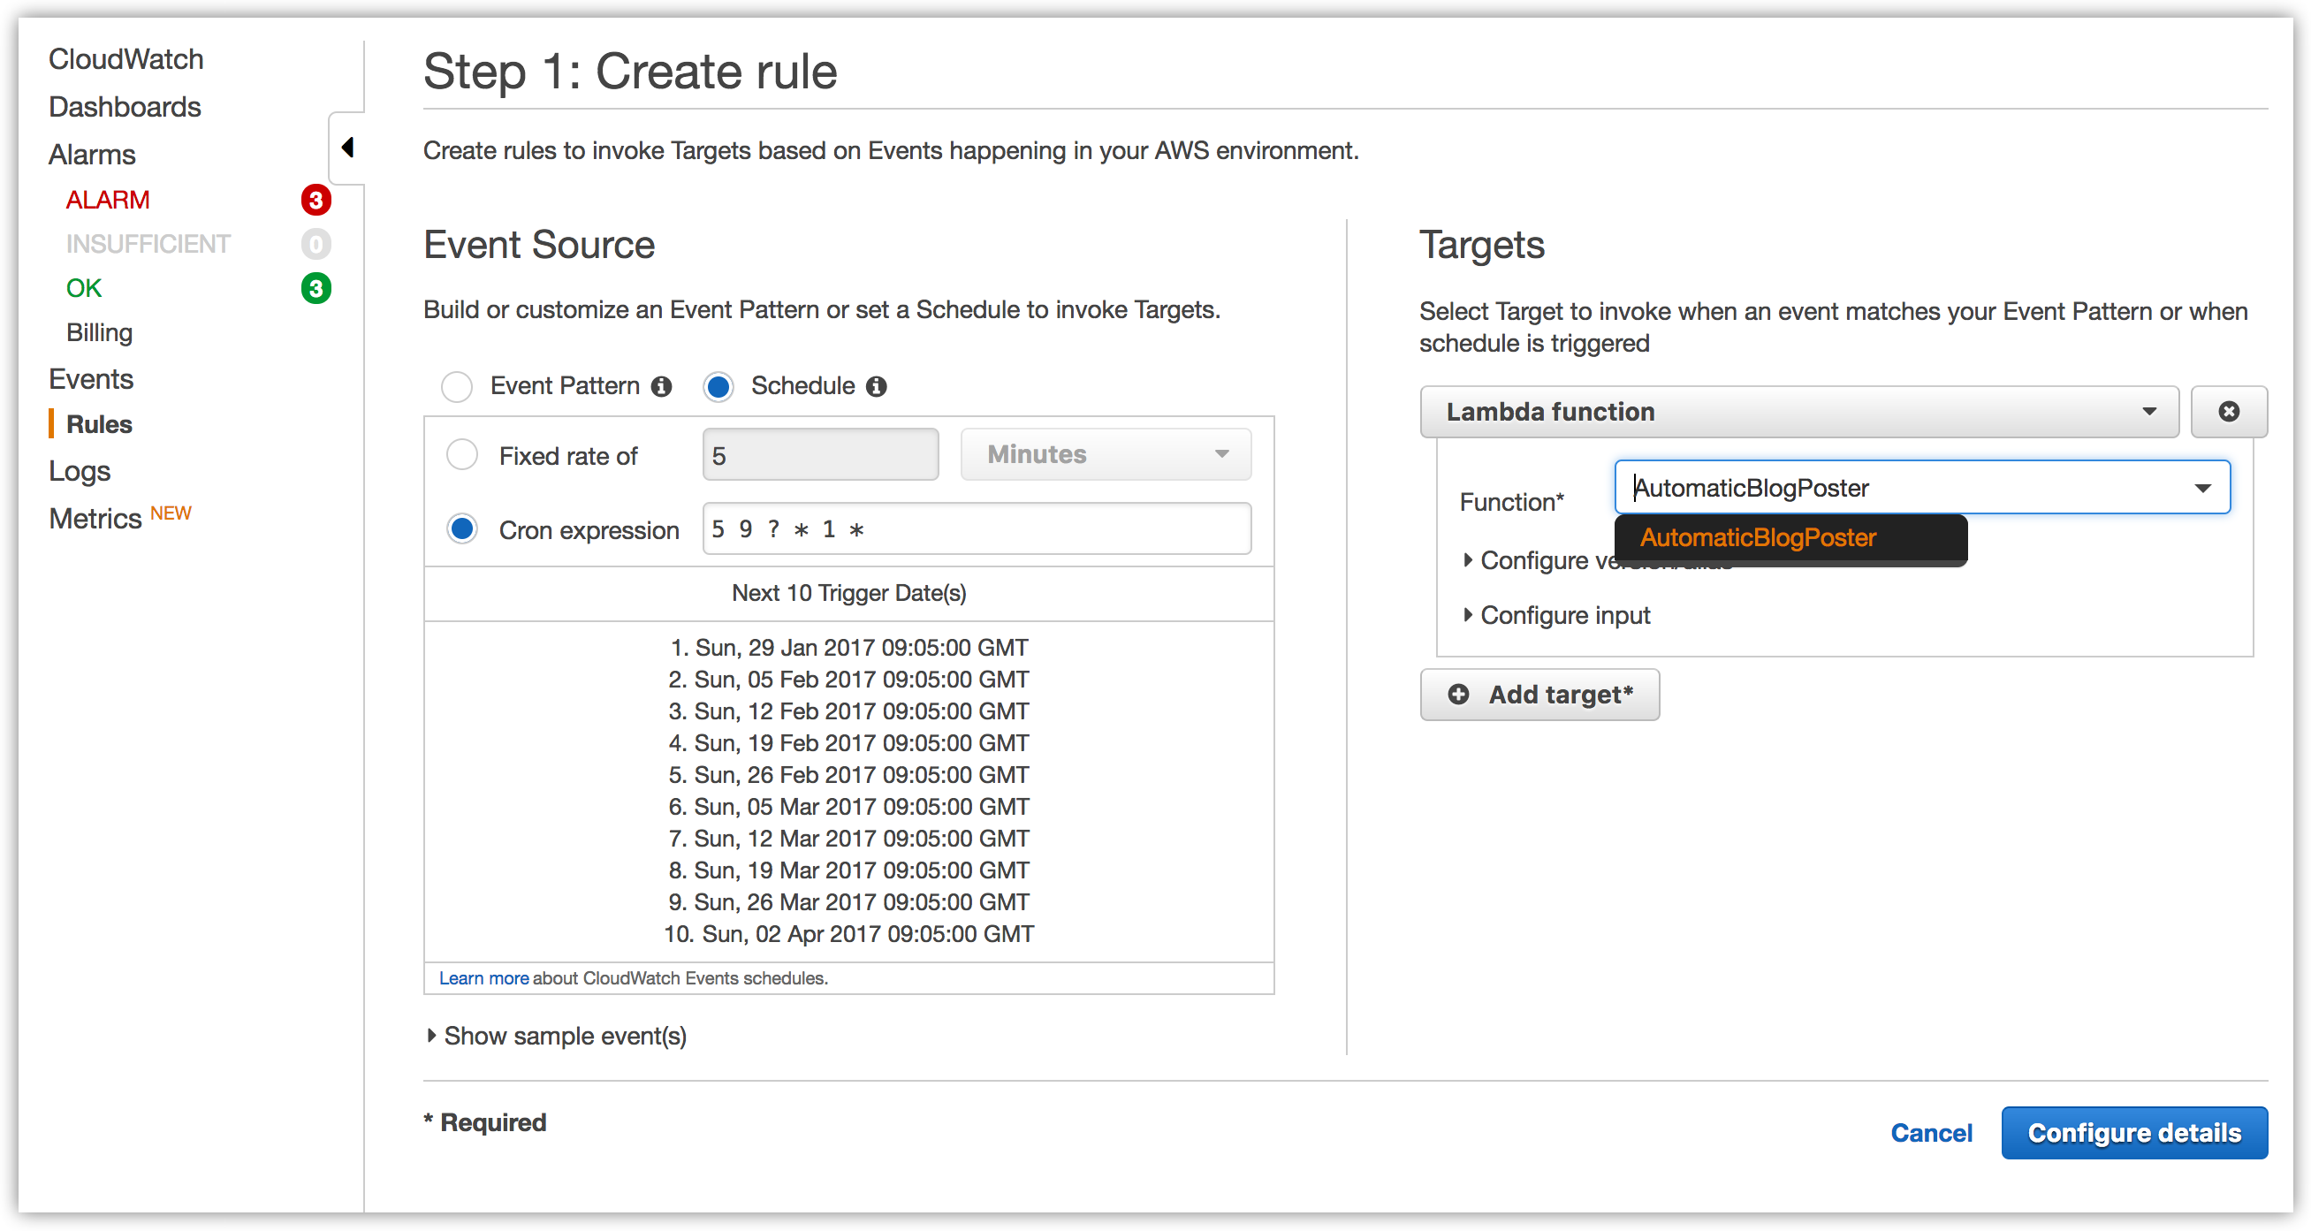Expand the Configure input section
The width and height of the screenshot is (2311, 1231).
1556,615
